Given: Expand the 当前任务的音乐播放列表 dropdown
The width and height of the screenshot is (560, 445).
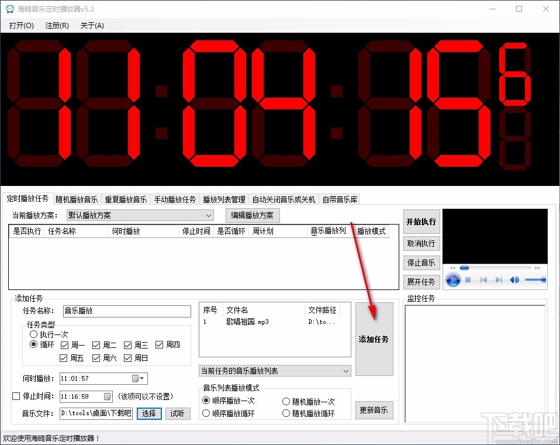Looking at the screenshot, I should click(x=345, y=370).
